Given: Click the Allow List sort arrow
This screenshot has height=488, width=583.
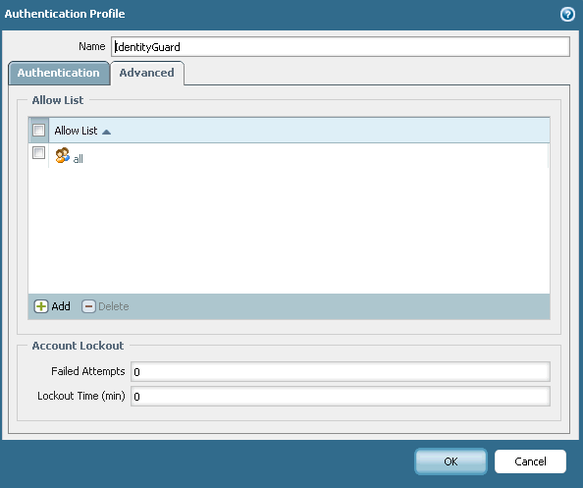Looking at the screenshot, I should [106, 132].
